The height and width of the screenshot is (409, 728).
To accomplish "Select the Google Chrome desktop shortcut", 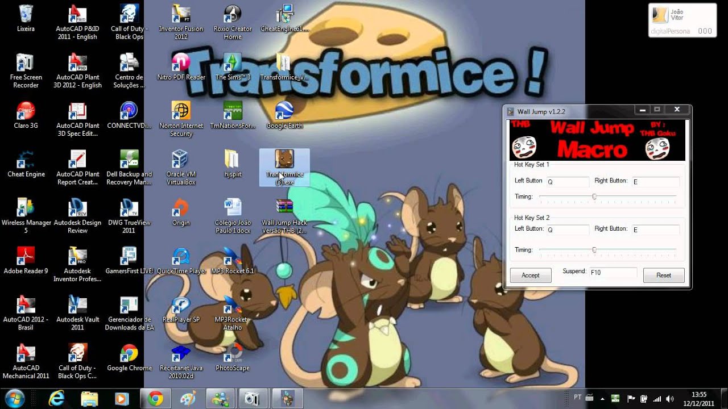I will point(129,358).
